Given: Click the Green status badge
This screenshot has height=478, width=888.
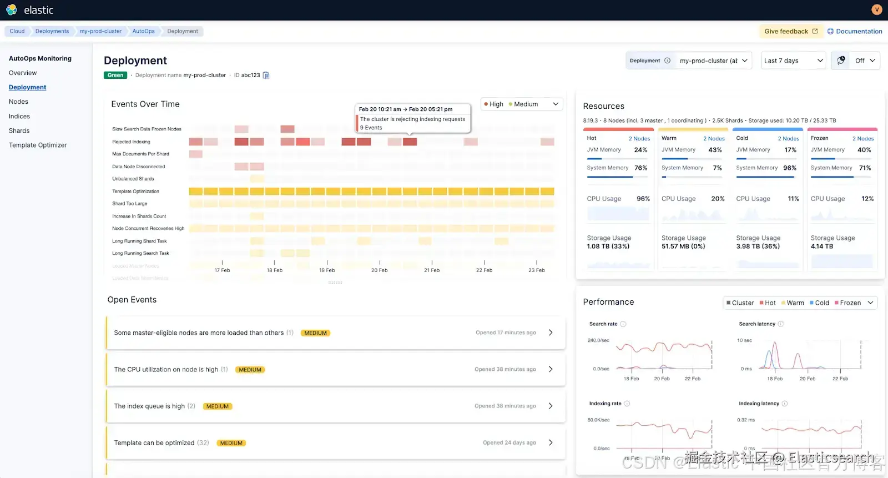Looking at the screenshot, I should tap(115, 75).
